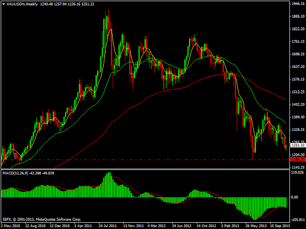Select the 12 Dec 2010 date label
This screenshot has width=306, height=229.
60,226
